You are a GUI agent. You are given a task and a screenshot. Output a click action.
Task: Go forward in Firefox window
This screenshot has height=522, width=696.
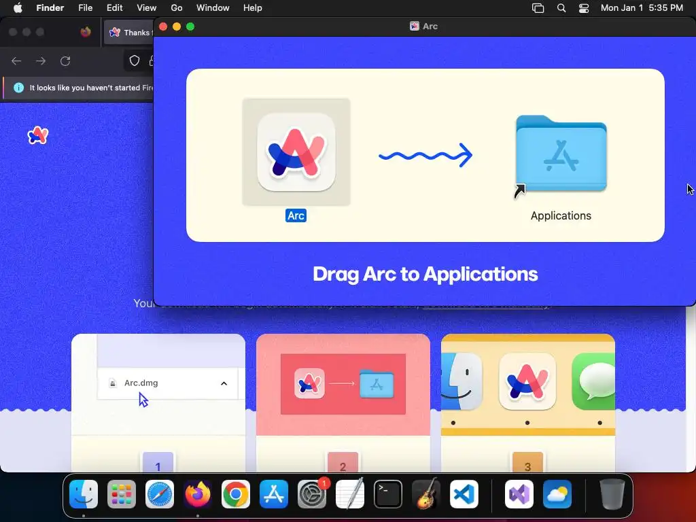41,60
